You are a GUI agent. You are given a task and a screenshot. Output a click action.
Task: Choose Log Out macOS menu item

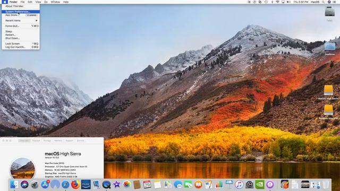pos(21,47)
